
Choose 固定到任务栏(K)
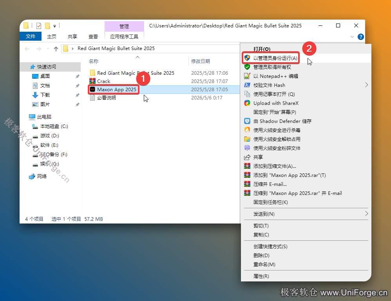(x=271, y=202)
